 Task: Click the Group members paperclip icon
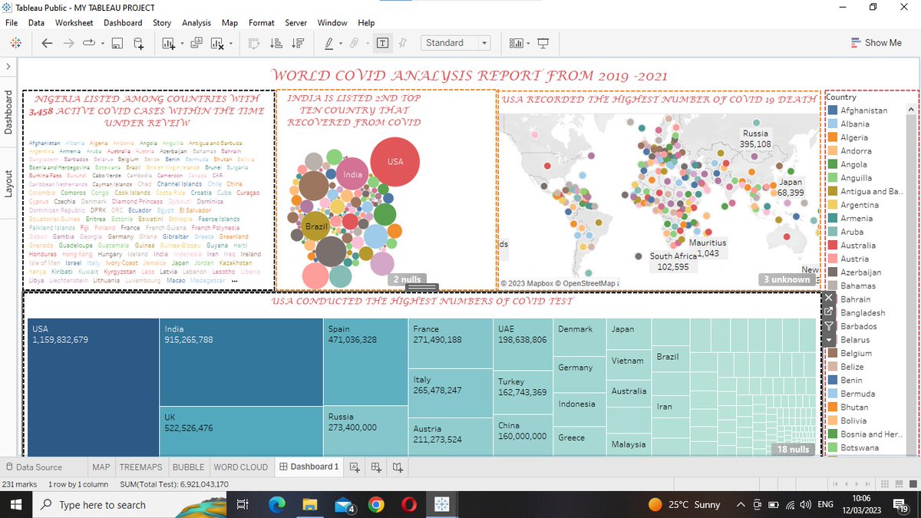click(x=355, y=43)
